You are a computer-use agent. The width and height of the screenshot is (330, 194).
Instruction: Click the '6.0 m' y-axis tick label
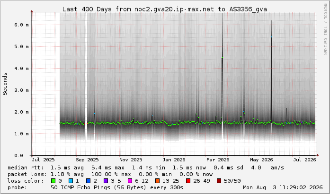coord(21,25)
